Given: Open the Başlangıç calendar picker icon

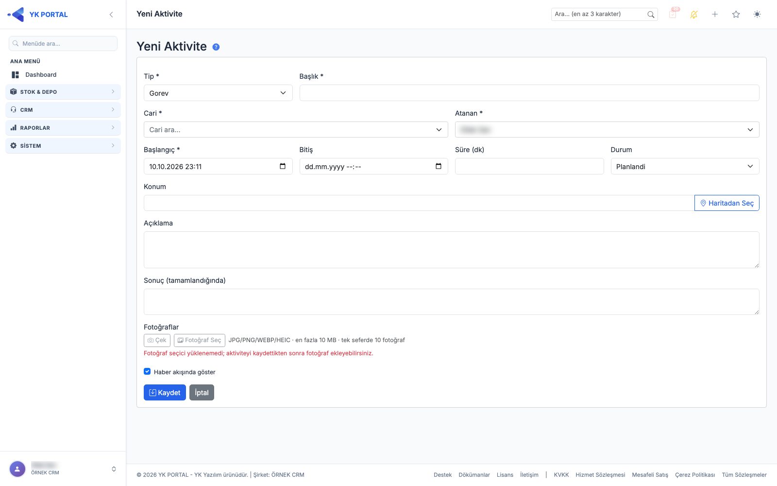Looking at the screenshot, I should (x=283, y=166).
